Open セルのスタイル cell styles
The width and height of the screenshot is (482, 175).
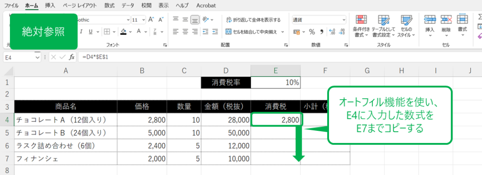point(406,26)
